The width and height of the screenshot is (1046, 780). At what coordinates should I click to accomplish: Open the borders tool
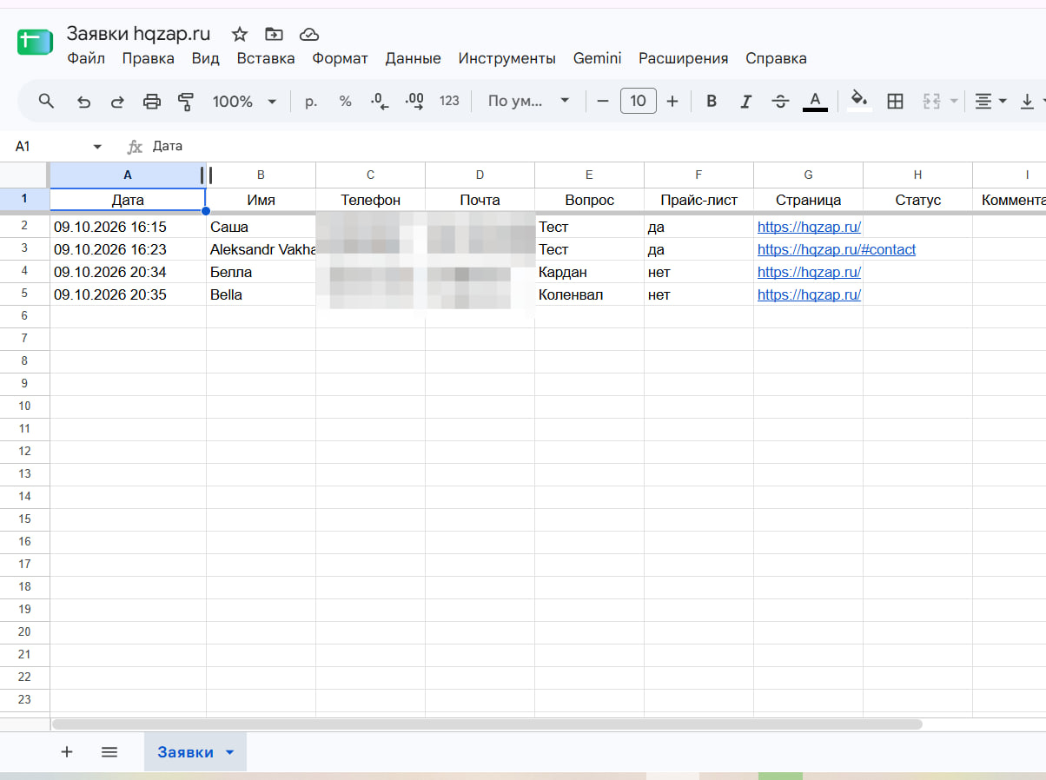[895, 102]
